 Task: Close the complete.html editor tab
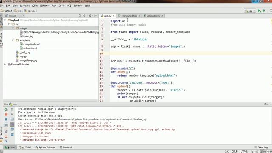coord(139,16)
